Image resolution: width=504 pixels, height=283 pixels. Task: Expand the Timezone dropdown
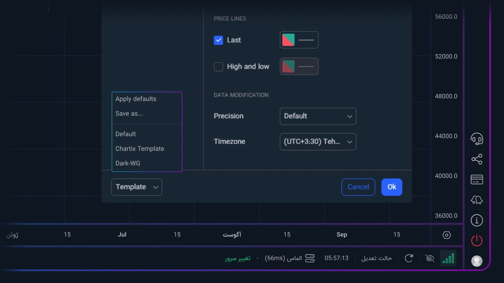tap(318, 142)
